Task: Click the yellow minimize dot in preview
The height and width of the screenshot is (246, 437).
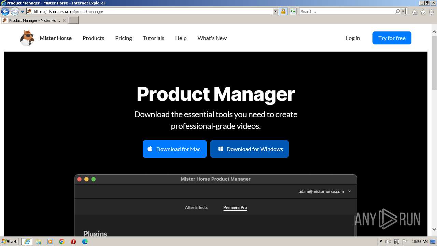Action: click(x=86, y=179)
